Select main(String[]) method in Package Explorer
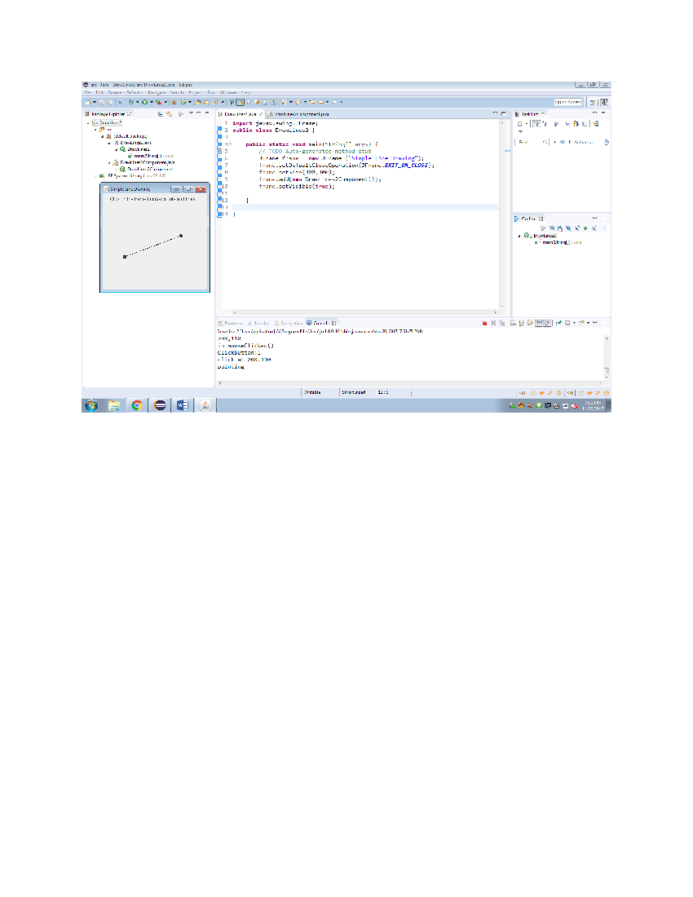693x897 pixels. pyautogui.click(x=145, y=156)
